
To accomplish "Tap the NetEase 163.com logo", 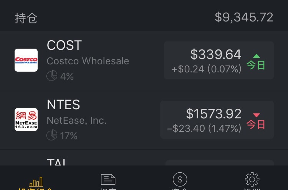I will [x=26, y=120].
